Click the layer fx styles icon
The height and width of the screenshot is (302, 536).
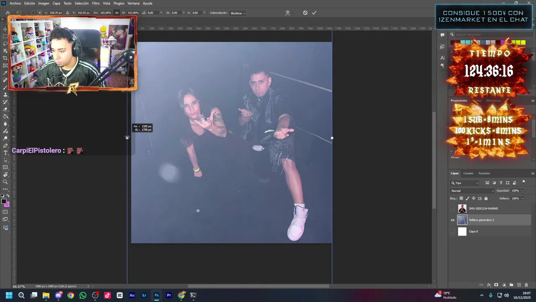coord(489,285)
